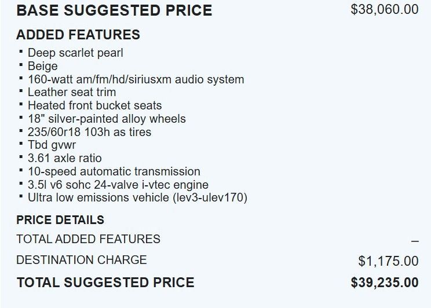Select the 3.5l v6 i-vtec engine item
Screen dimensions: 431x308
[118, 185]
